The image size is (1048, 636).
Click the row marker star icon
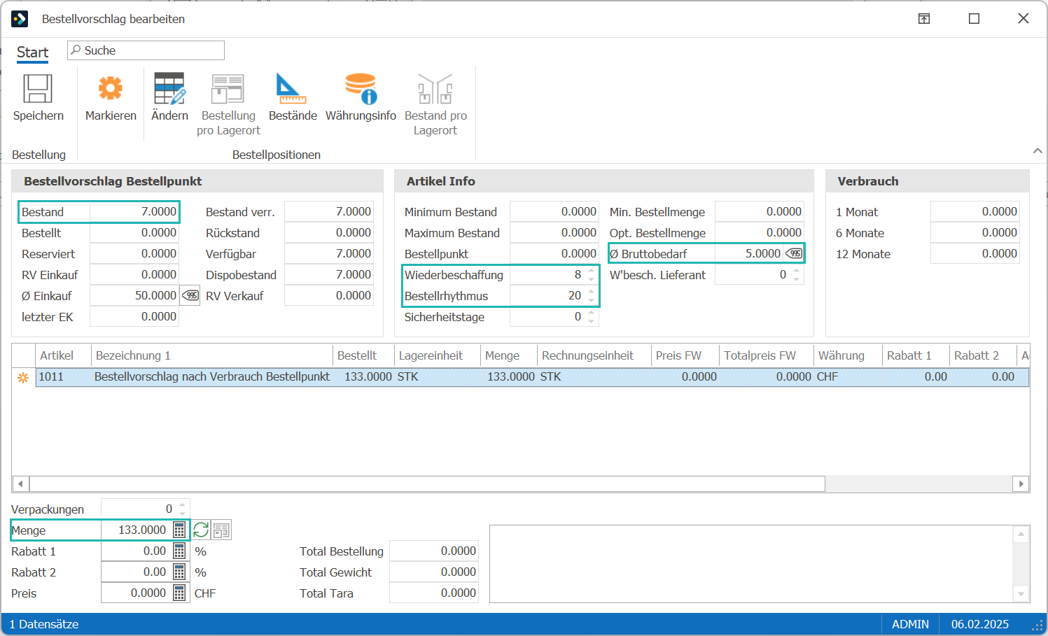23,377
